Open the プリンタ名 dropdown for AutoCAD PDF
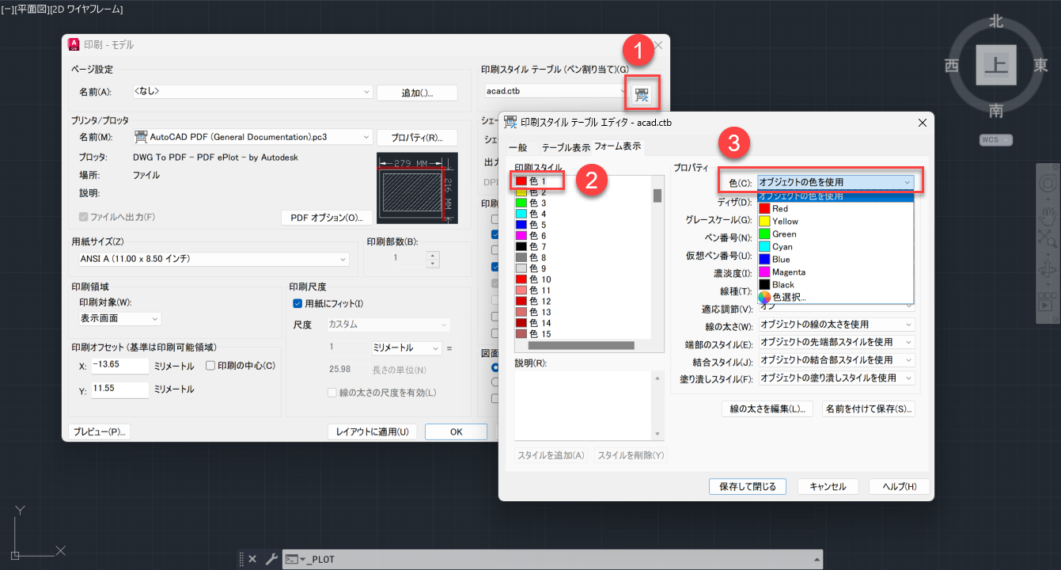Screen dimensions: 1061x570 click(x=365, y=136)
